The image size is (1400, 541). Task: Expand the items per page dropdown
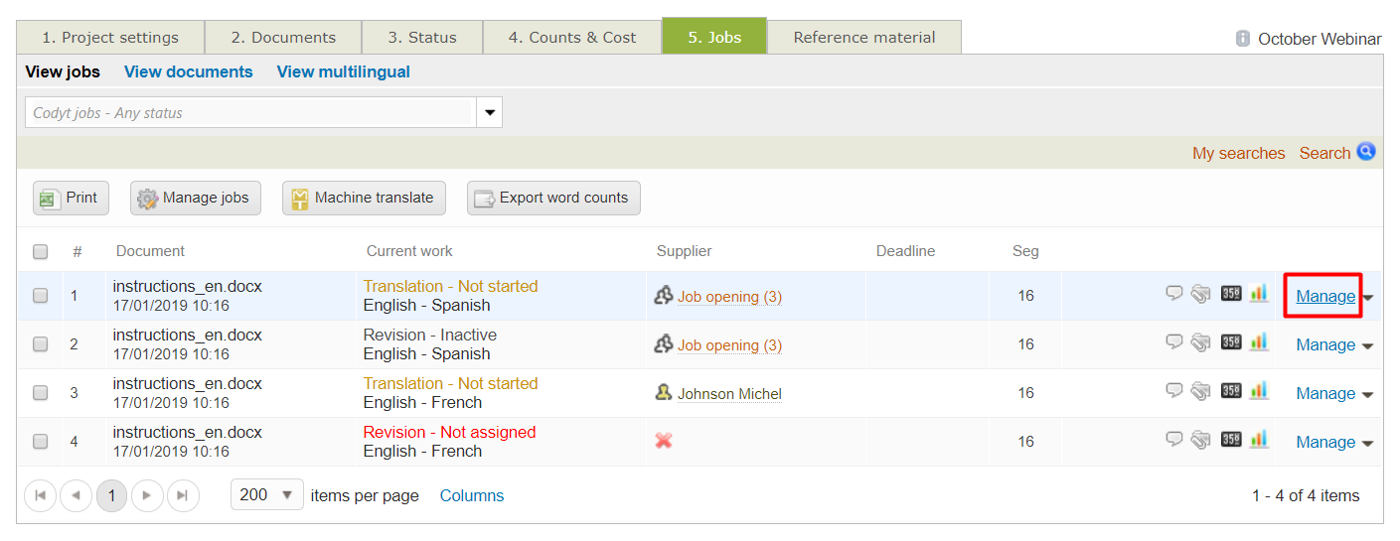(x=286, y=494)
